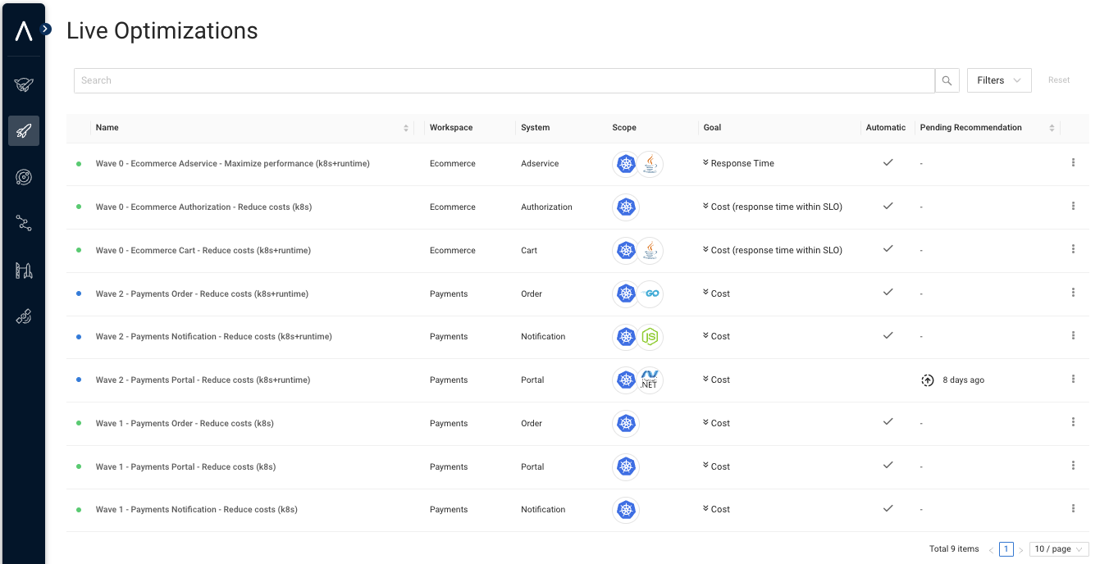This screenshot has width=1109, height=564.
Task: Expand the sidebar with the arrow toggle
Action: pyautogui.click(x=46, y=29)
